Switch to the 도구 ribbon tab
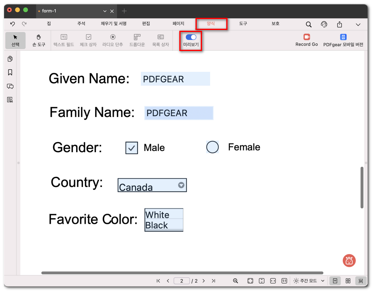This screenshot has height=291, width=372. coord(242,23)
